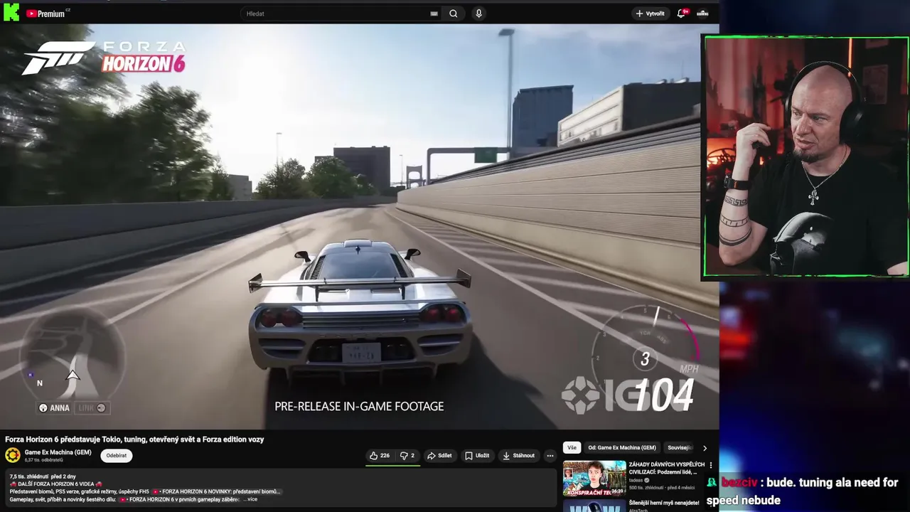The width and height of the screenshot is (910, 512).
Task: Click the Hledat search input field
Action: coord(342,14)
